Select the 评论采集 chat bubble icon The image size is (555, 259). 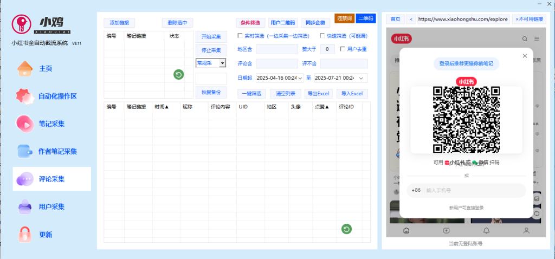click(x=25, y=179)
